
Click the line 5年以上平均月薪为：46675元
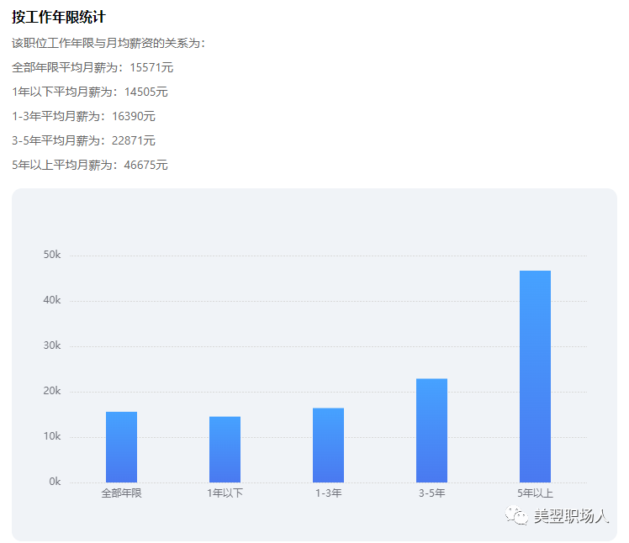[x=90, y=165]
